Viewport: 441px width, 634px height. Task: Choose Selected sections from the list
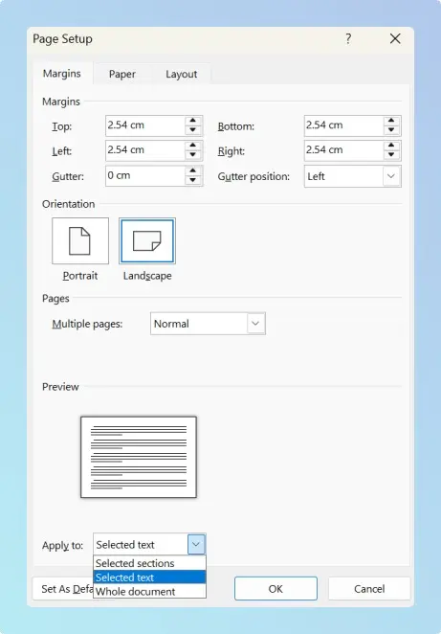pos(149,563)
